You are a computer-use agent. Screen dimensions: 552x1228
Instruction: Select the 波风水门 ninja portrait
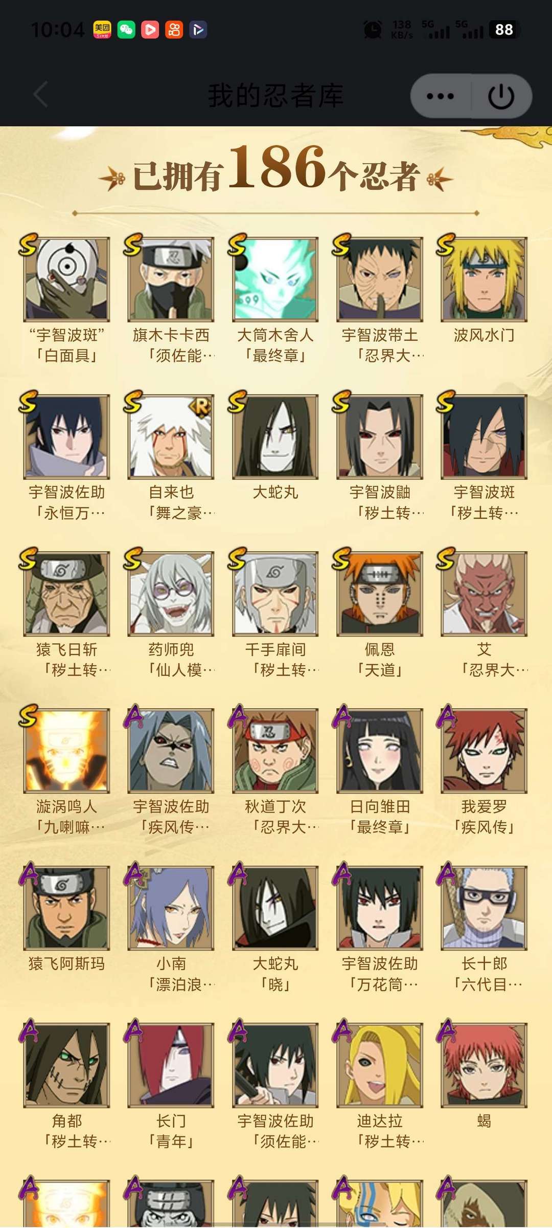[x=484, y=279]
